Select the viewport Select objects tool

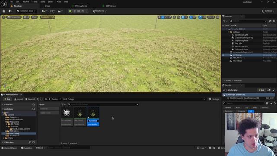click(159, 17)
